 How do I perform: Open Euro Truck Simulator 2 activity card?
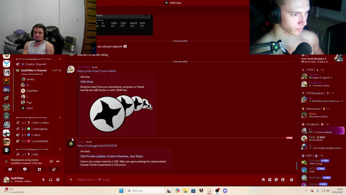[323, 59]
